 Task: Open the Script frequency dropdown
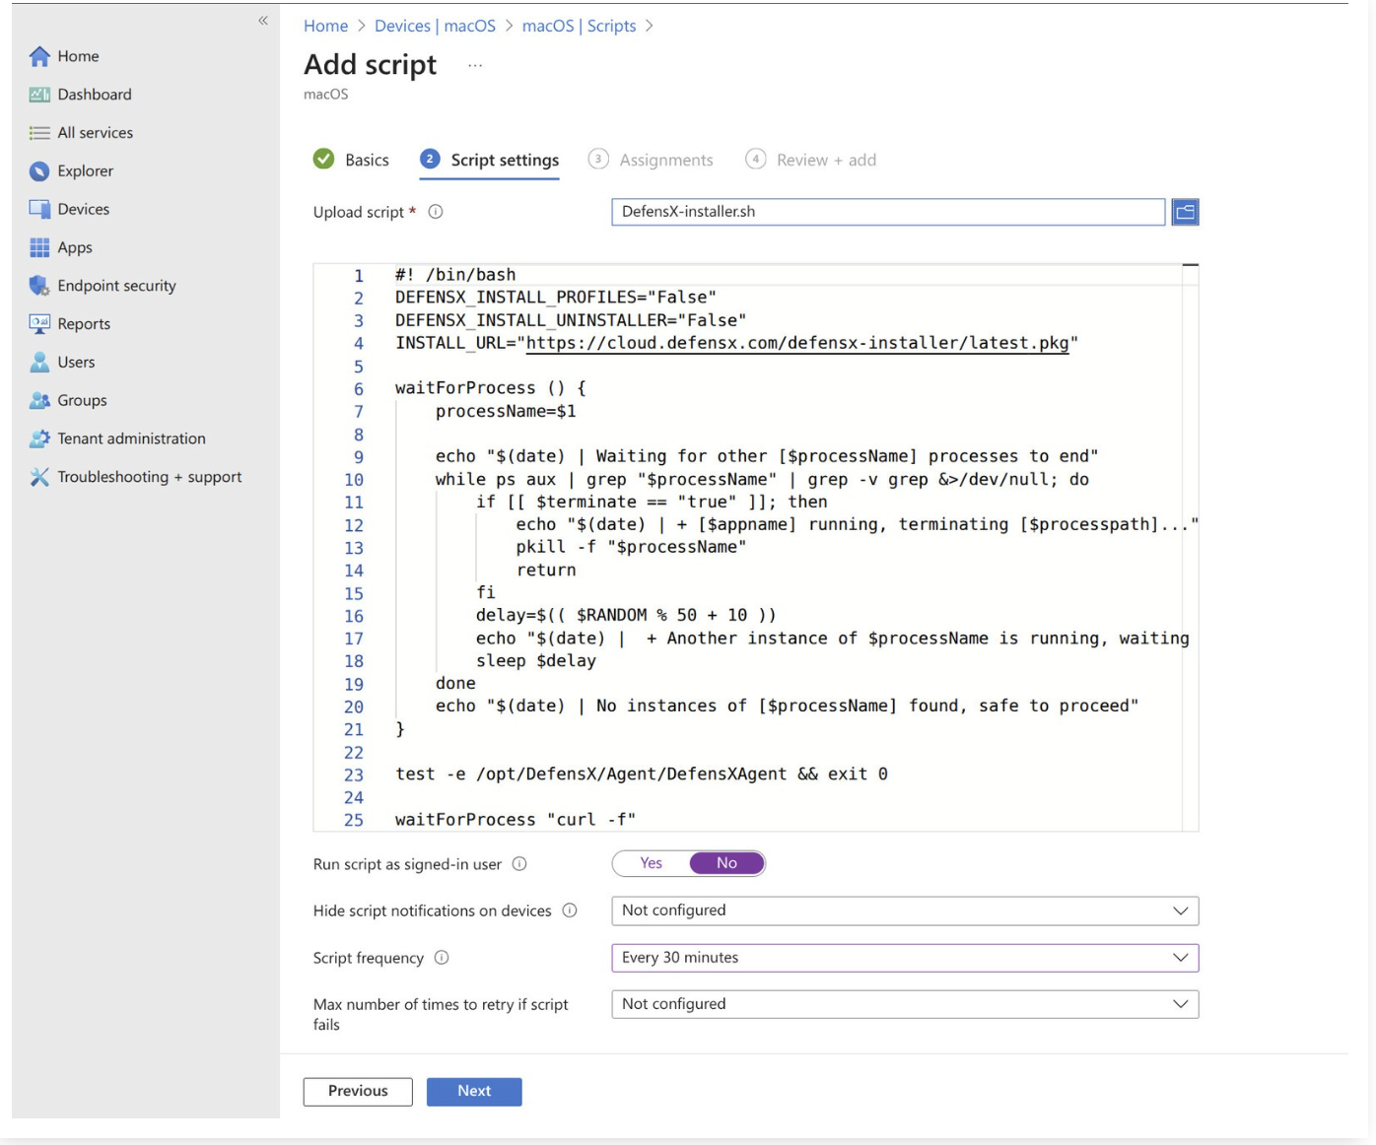click(904, 958)
